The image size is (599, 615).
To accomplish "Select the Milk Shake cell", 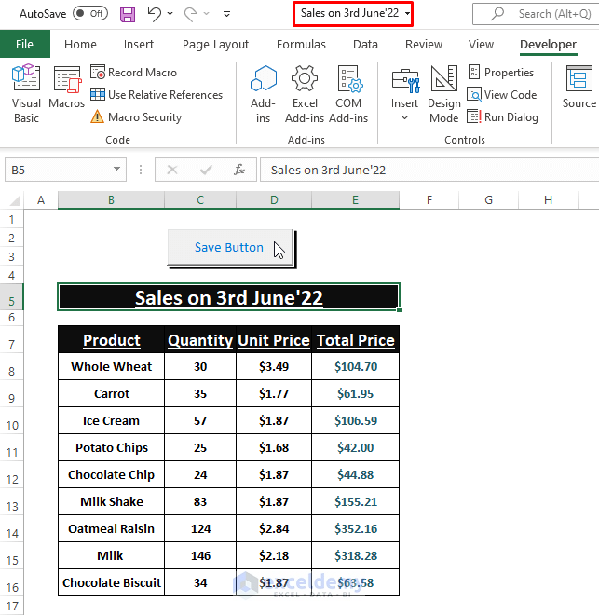I will (x=112, y=501).
